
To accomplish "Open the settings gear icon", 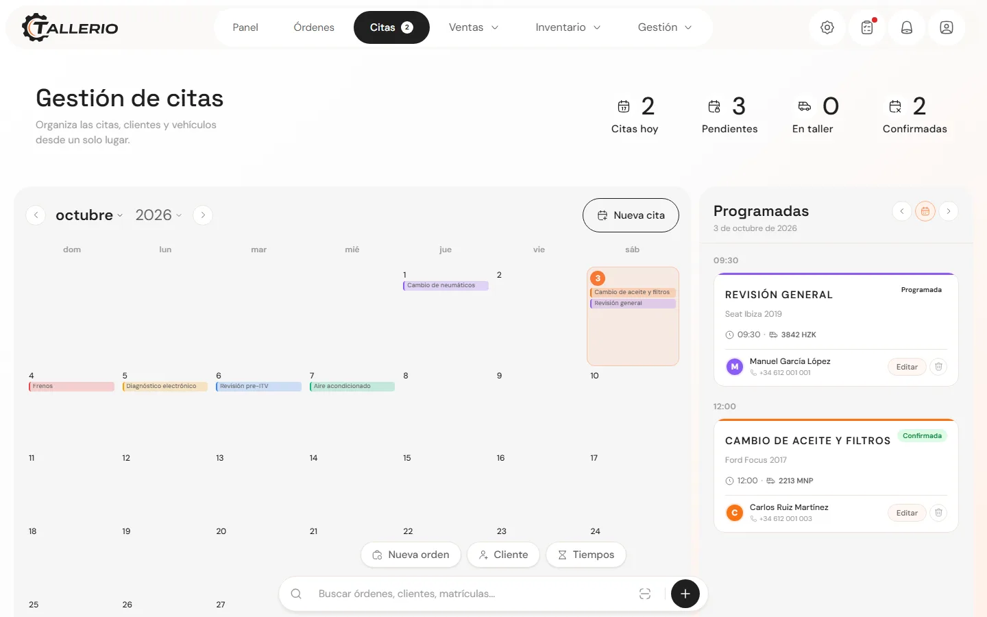I will (827, 27).
